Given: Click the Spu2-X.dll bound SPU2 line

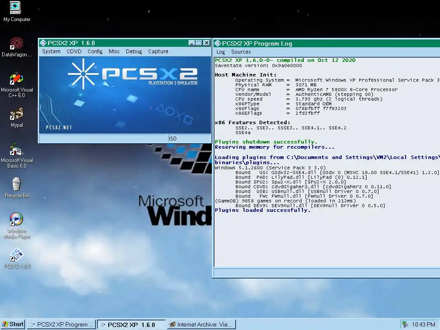Looking at the screenshot, I should point(291,182).
